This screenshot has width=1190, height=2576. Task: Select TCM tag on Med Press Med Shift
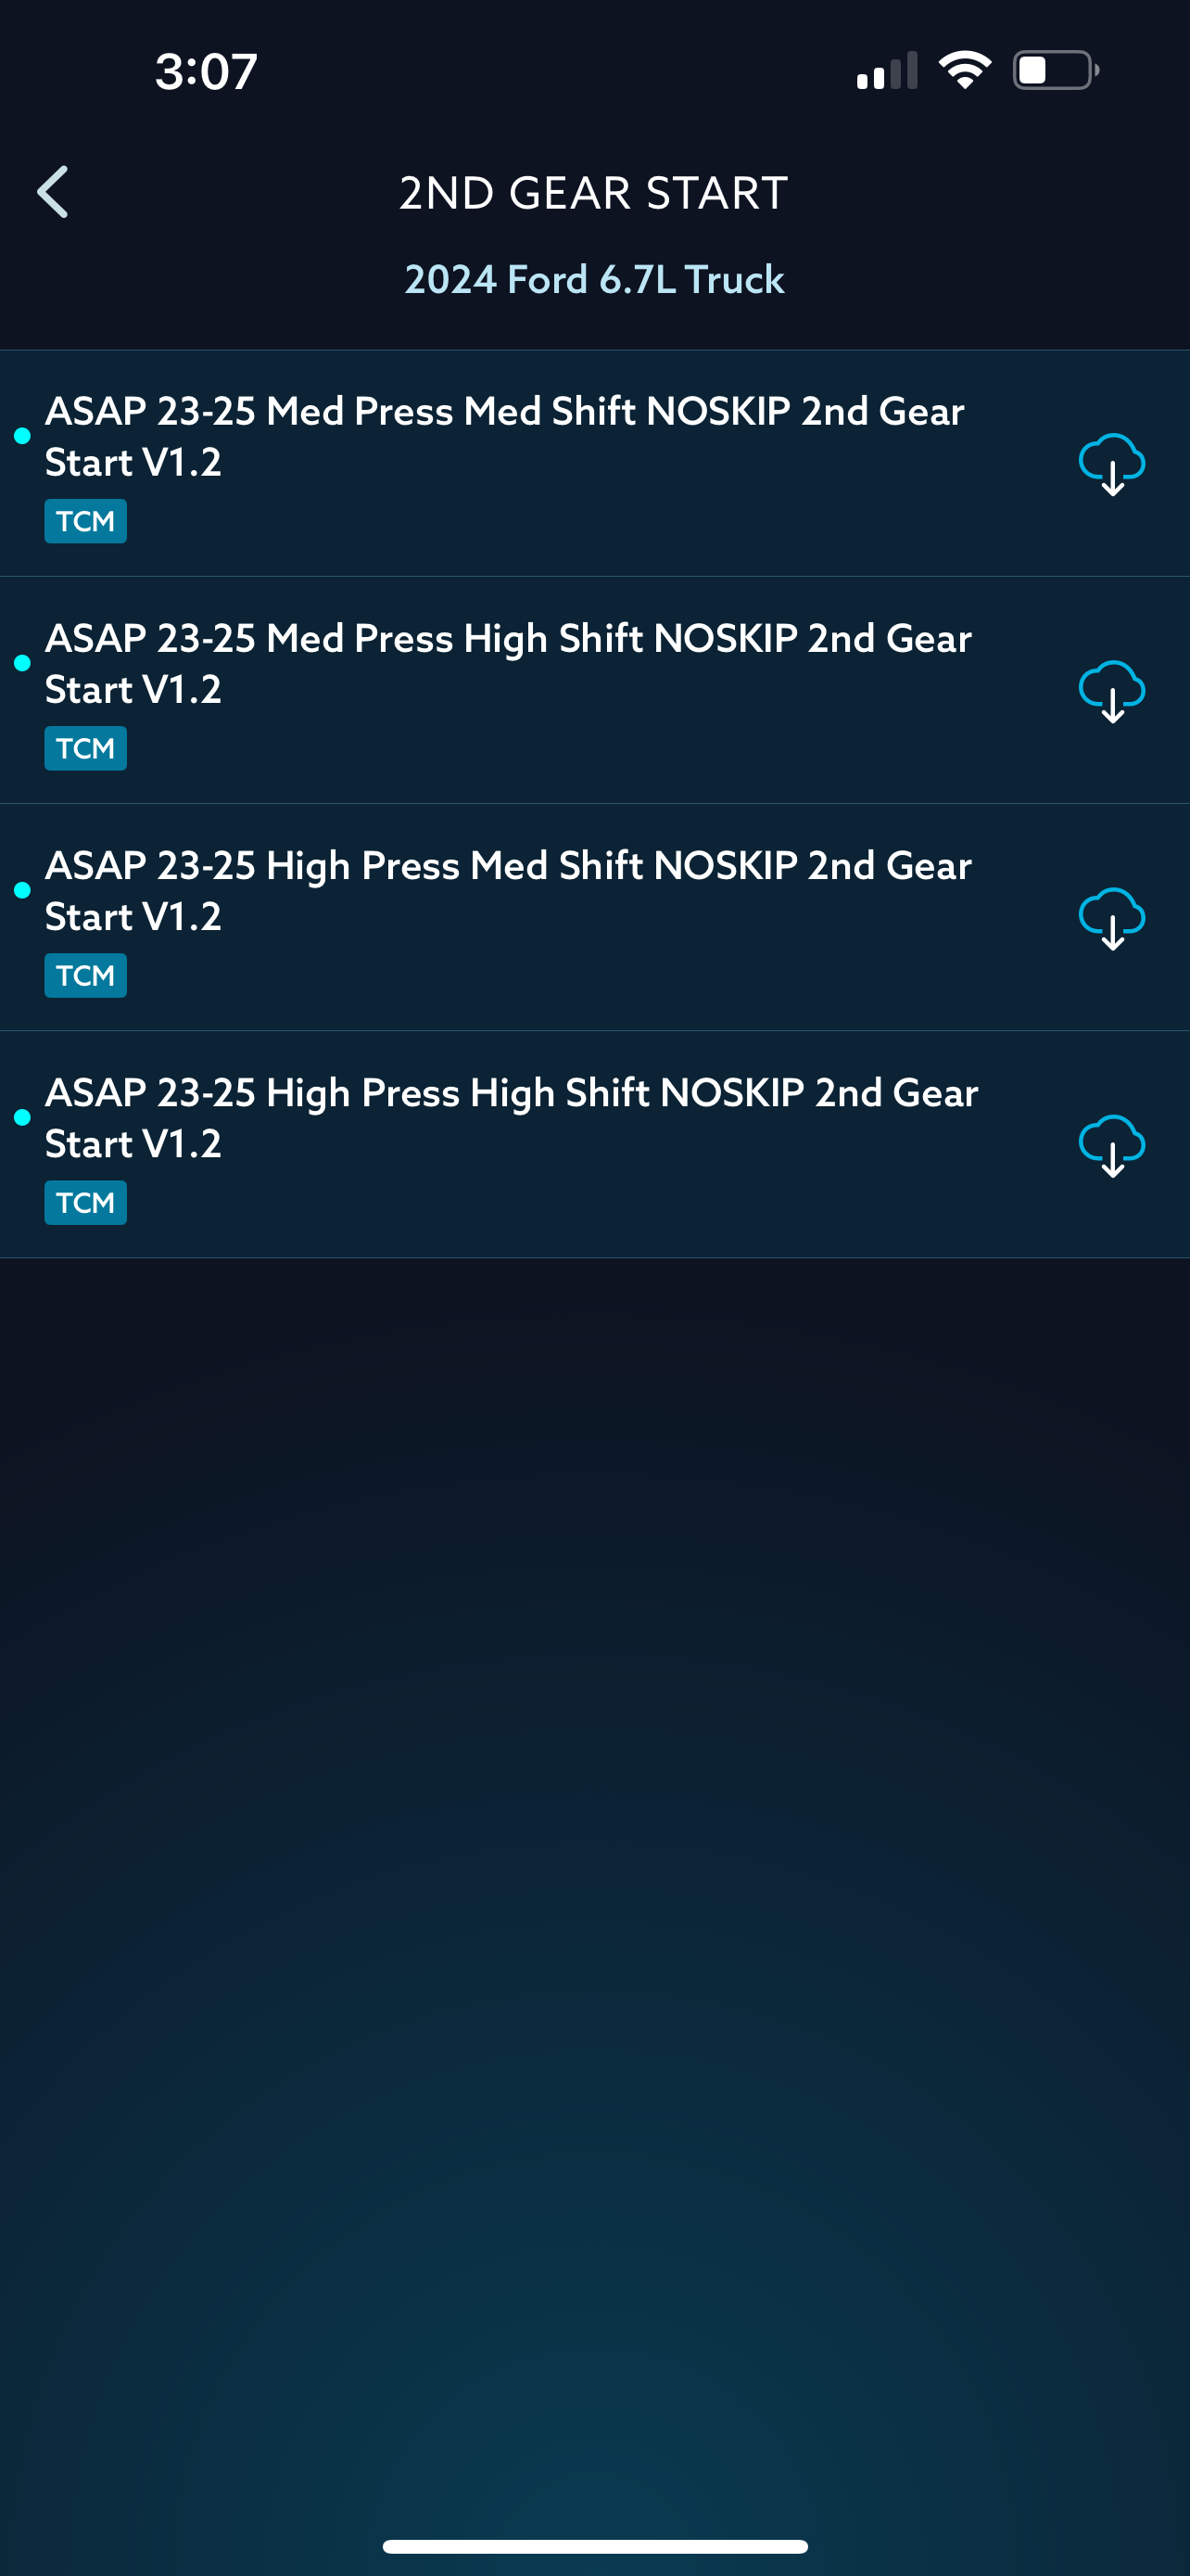pyautogui.click(x=86, y=521)
